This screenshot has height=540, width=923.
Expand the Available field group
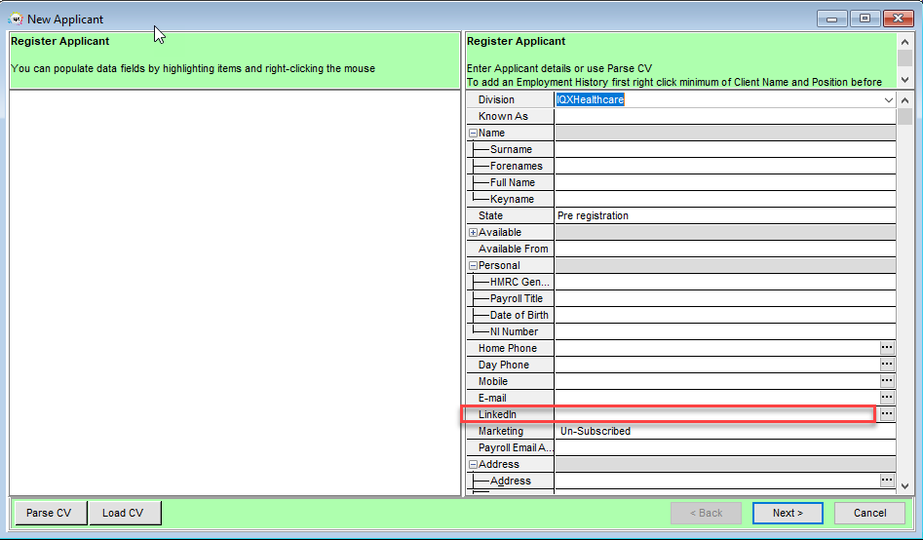[x=473, y=233]
